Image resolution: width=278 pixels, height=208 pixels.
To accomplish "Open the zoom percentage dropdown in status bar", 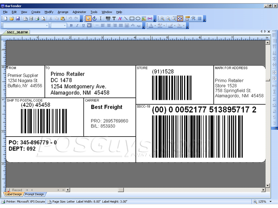I will tap(271, 201).
